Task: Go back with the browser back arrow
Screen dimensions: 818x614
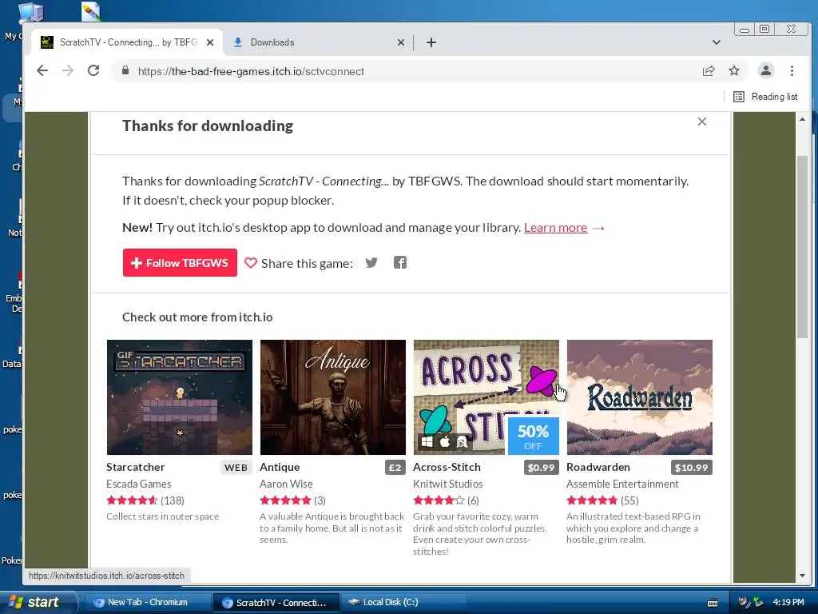Action: click(x=42, y=70)
